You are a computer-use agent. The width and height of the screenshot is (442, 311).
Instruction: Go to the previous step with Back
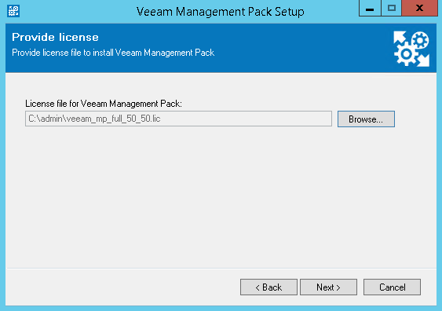pos(268,287)
